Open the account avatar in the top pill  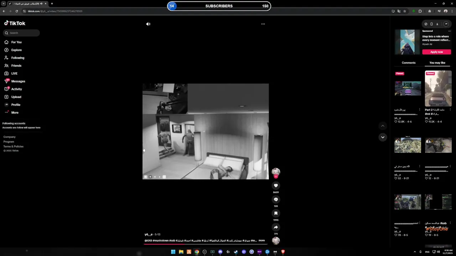(x=446, y=24)
